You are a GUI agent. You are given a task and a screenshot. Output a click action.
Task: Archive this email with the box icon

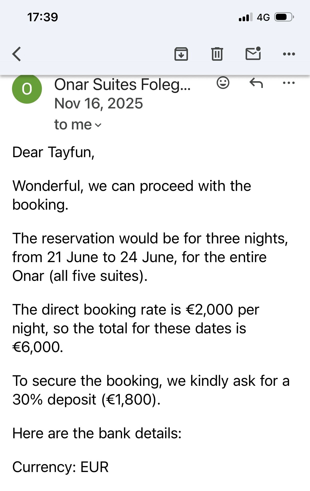[181, 54]
